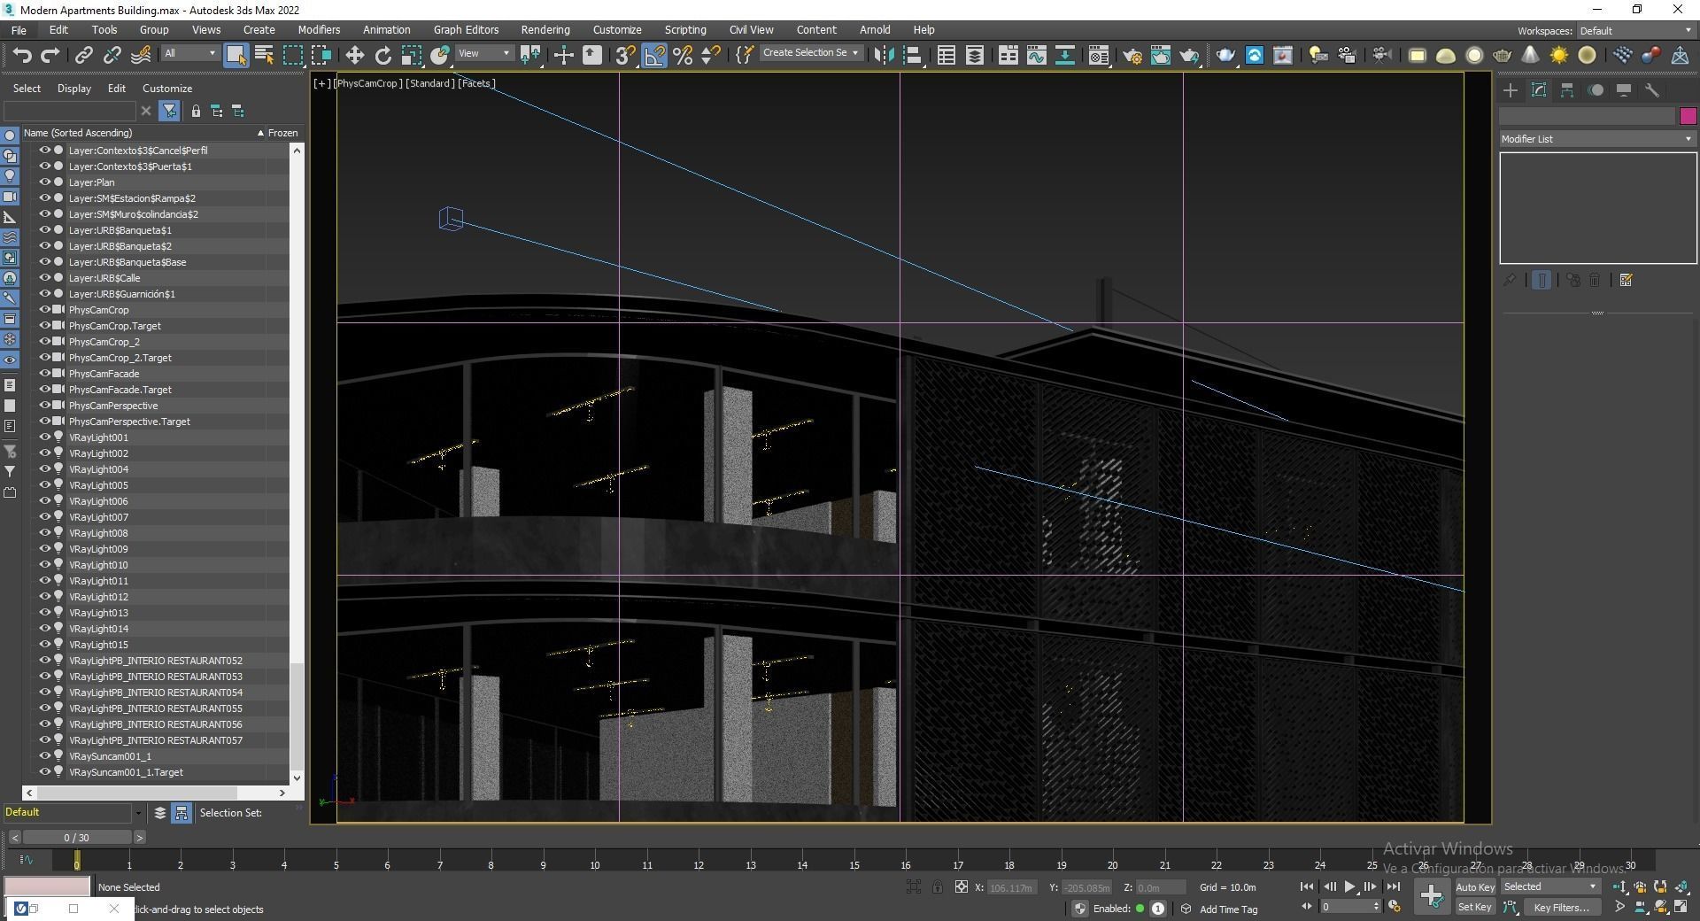Screen dimensions: 1700x921
Task: Toggle visibility of Layer:URB$Calle
Action: pyautogui.click(x=44, y=278)
